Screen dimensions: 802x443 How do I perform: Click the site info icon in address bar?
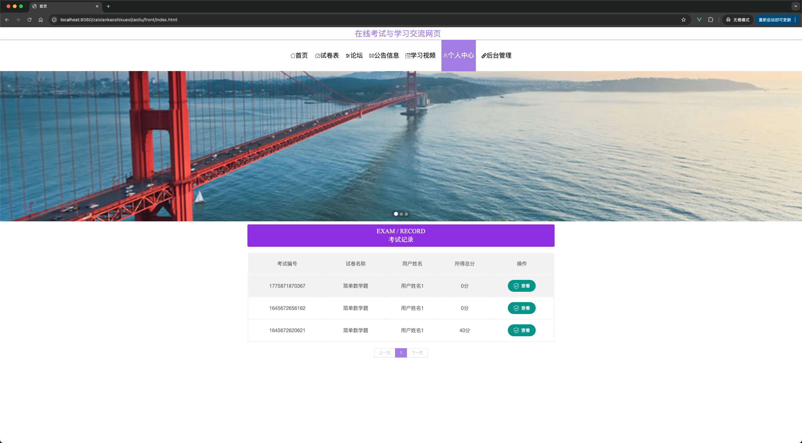point(54,20)
